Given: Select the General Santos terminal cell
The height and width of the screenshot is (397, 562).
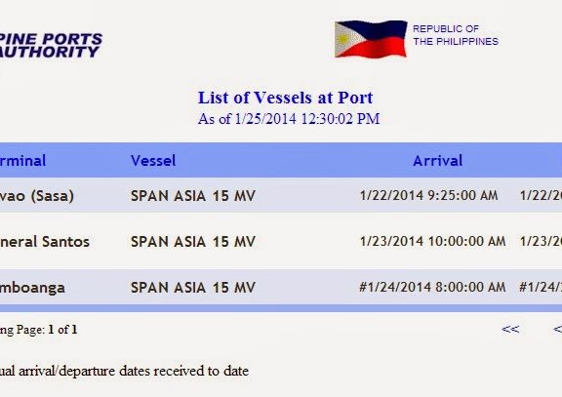Looking at the screenshot, I should (45, 242).
